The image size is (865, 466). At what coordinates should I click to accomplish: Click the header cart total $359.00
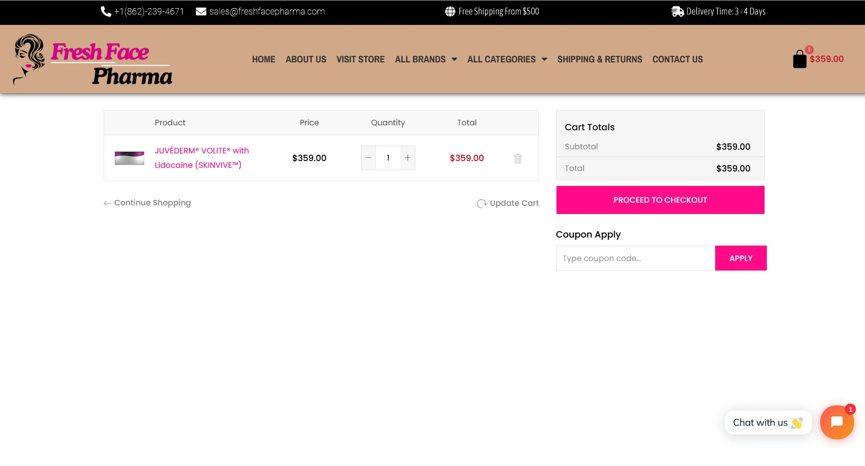[827, 59]
